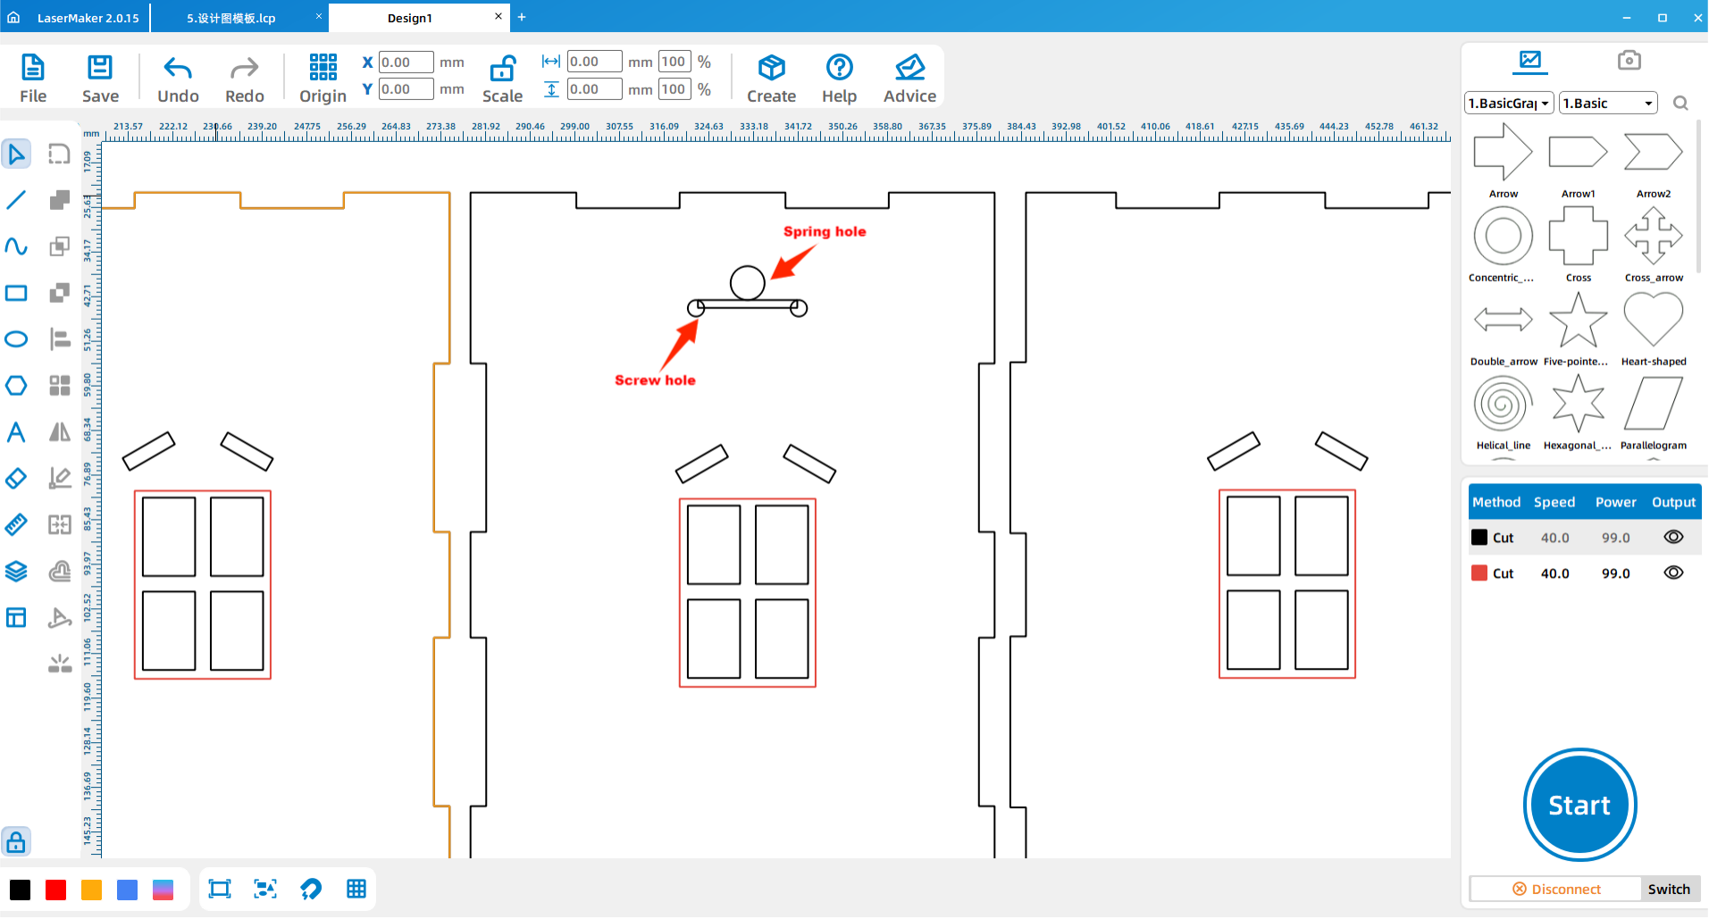Open the Origin reference point grid
The width and height of the screenshot is (1709, 919).
pos(323,79)
